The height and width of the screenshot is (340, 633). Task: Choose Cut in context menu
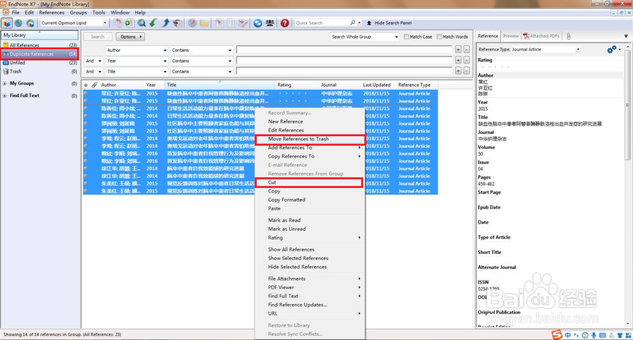[x=309, y=183]
